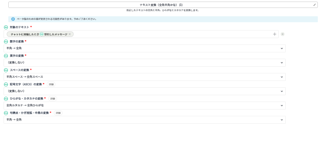Open the 数字の変換 dropdown

pos(144,48)
